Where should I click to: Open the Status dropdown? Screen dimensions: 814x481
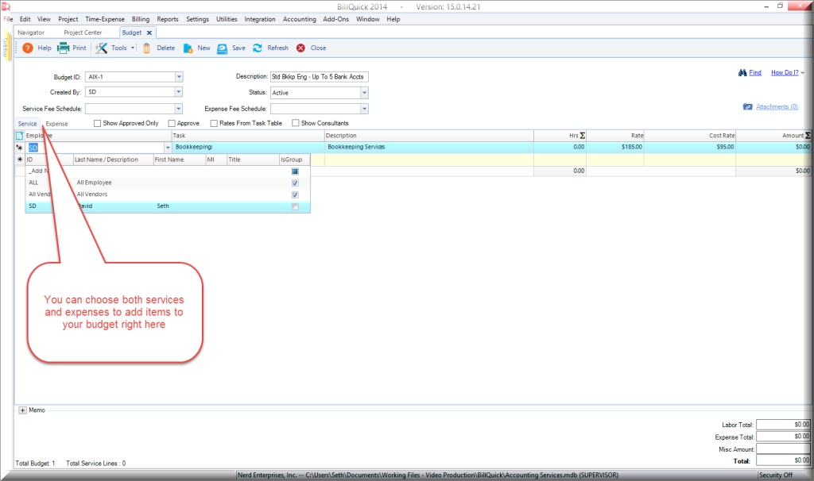[364, 93]
